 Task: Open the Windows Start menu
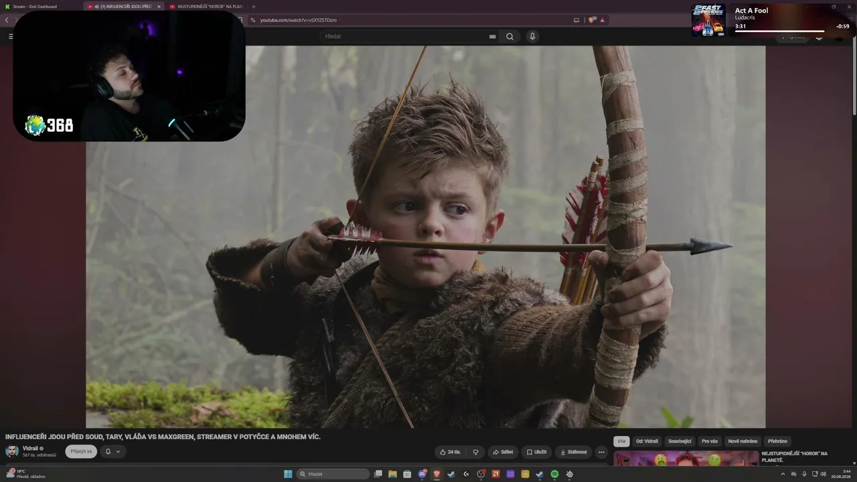tap(288, 474)
